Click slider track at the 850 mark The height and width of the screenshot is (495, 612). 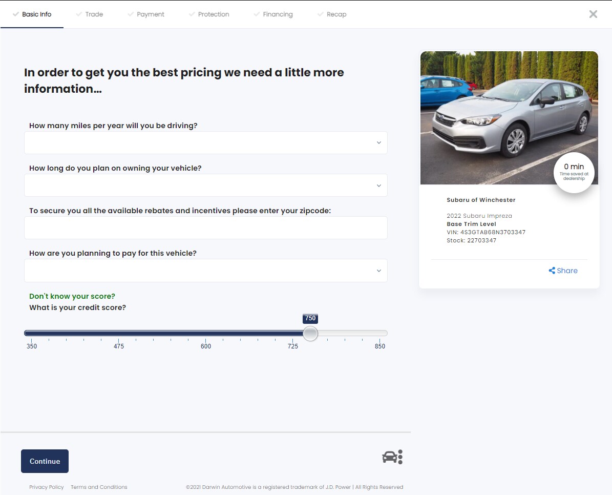(380, 333)
